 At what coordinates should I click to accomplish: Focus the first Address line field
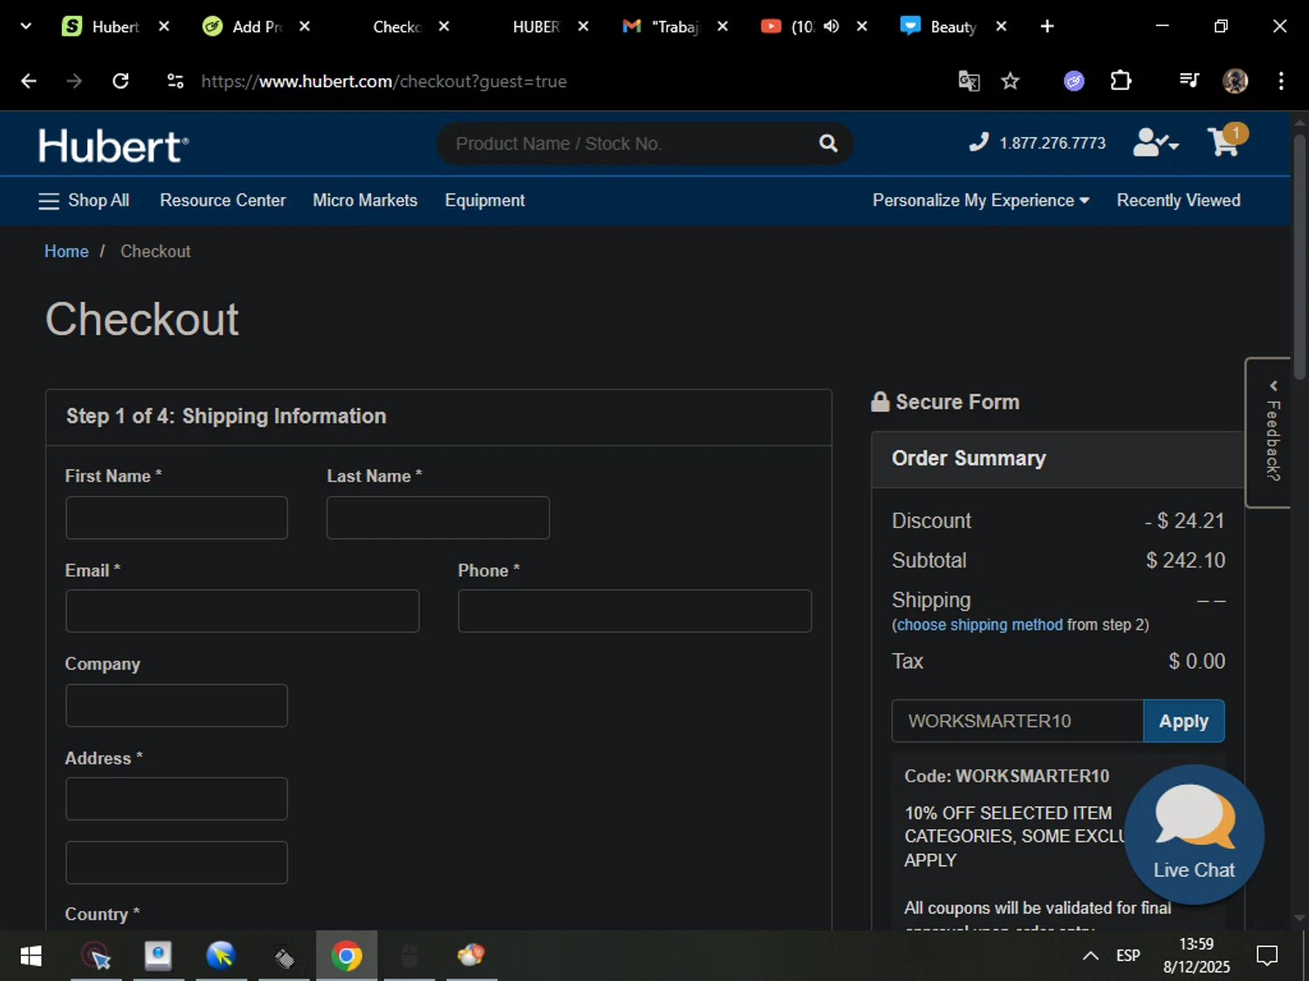[x=176, y=799]
